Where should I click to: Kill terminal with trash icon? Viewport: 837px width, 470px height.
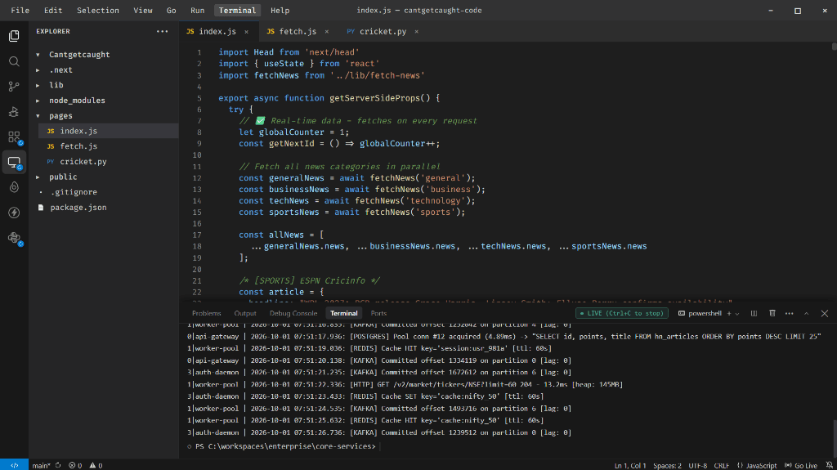(772, 314)
